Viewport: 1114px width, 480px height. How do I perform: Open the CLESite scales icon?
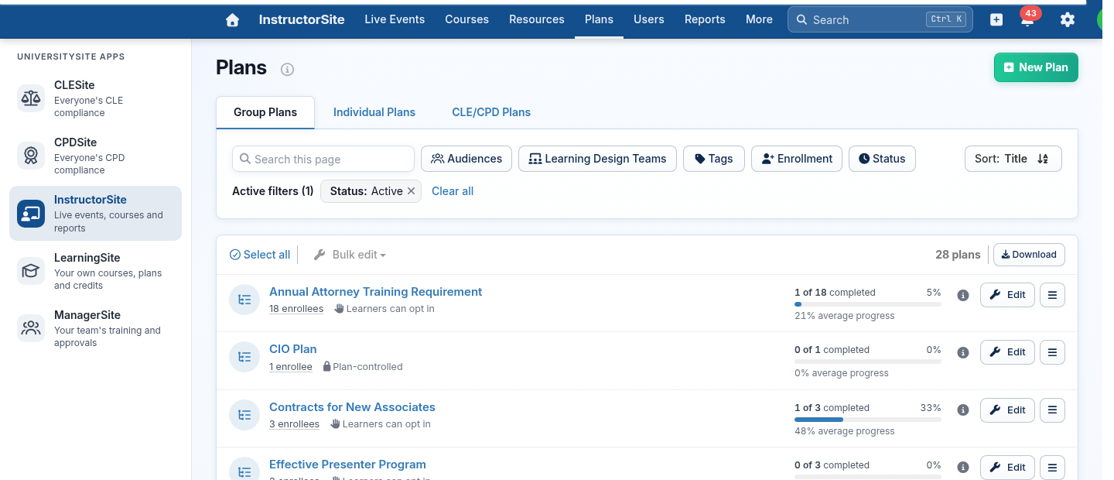tap(31, 98)
